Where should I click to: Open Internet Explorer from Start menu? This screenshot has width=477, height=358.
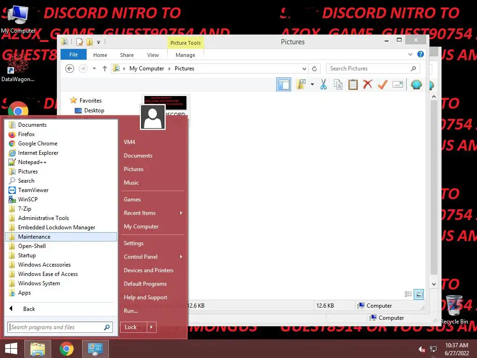[x=61, y=153]
